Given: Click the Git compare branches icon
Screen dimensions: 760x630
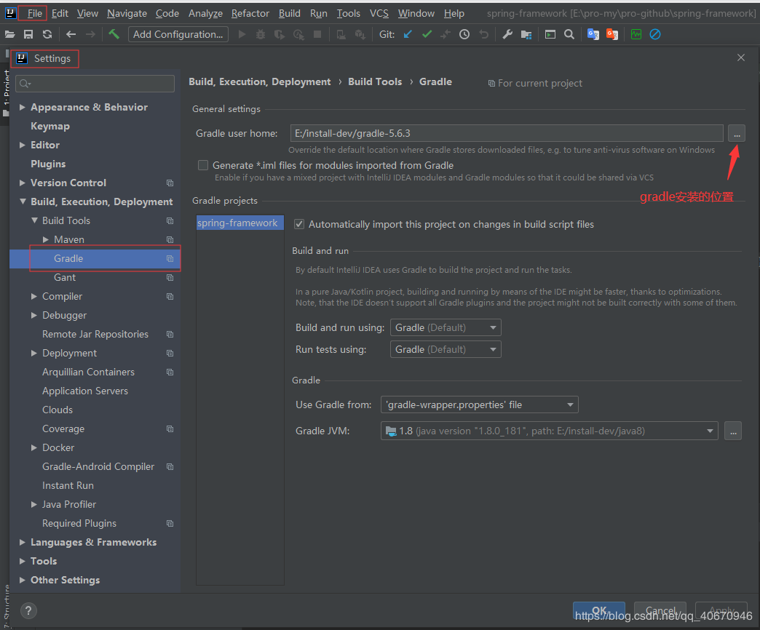Looking at the screenshot, I should point(446,34).
